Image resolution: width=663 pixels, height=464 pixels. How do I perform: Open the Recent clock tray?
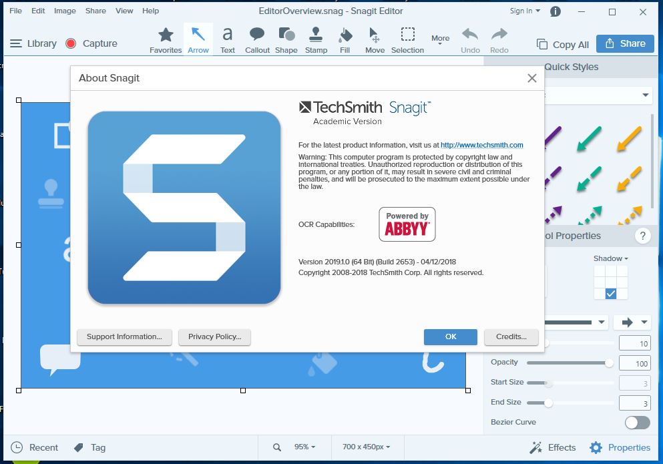pyautogui.click(x=34, y=447)
